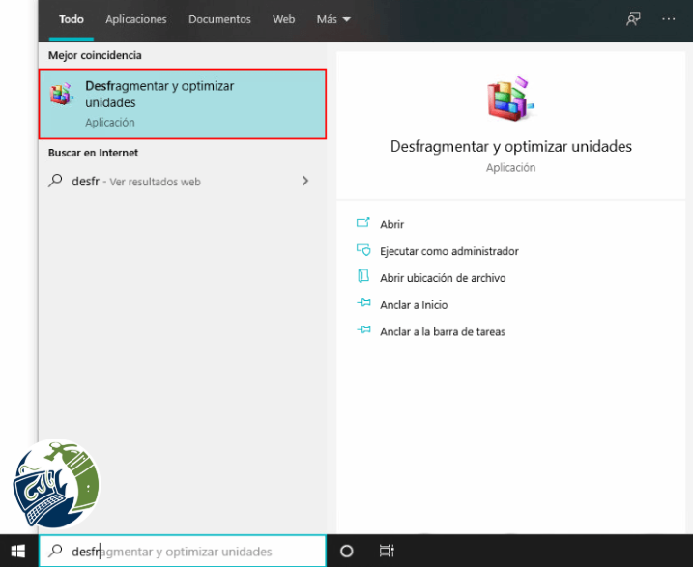Select Desfragmentar y optimizar unidades result
The image size is (693, 567).
(183, 103)
